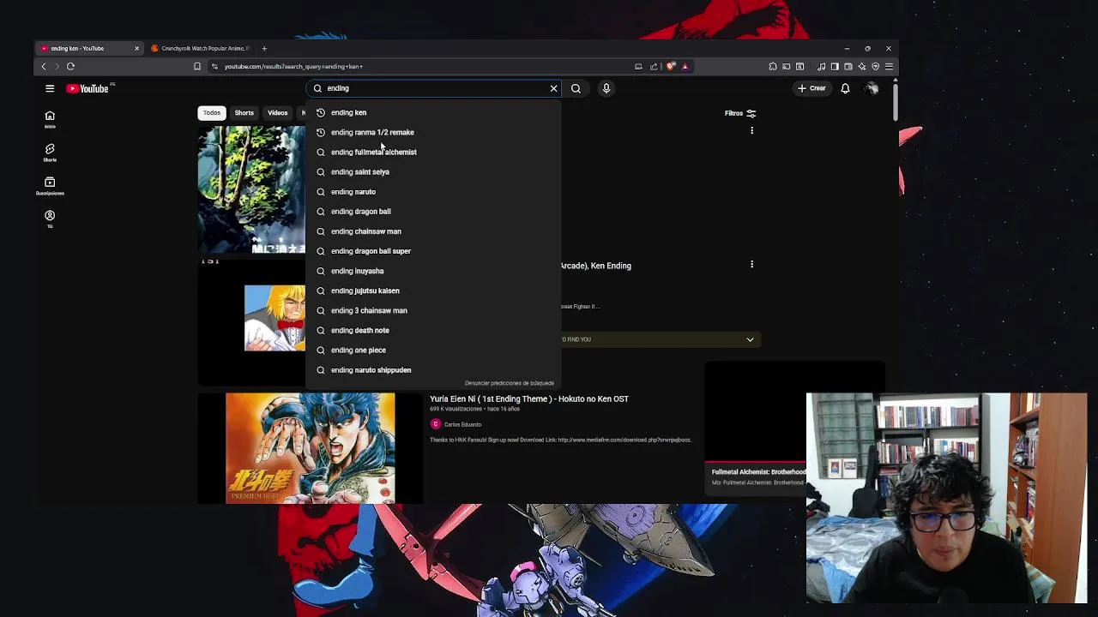Click 'Denunciar predicciones de búsqueda' link

click(510, 383)
